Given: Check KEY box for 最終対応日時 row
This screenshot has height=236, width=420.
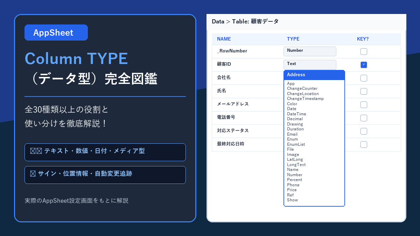Looking at the screenshot, I should [364, 145].
